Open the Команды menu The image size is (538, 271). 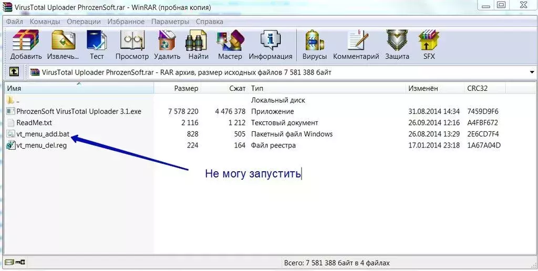[x=45, y=22]
